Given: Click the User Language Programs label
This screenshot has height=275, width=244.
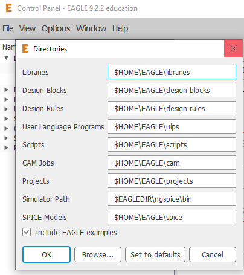Looking at the screenshot, I should [63, 127].
